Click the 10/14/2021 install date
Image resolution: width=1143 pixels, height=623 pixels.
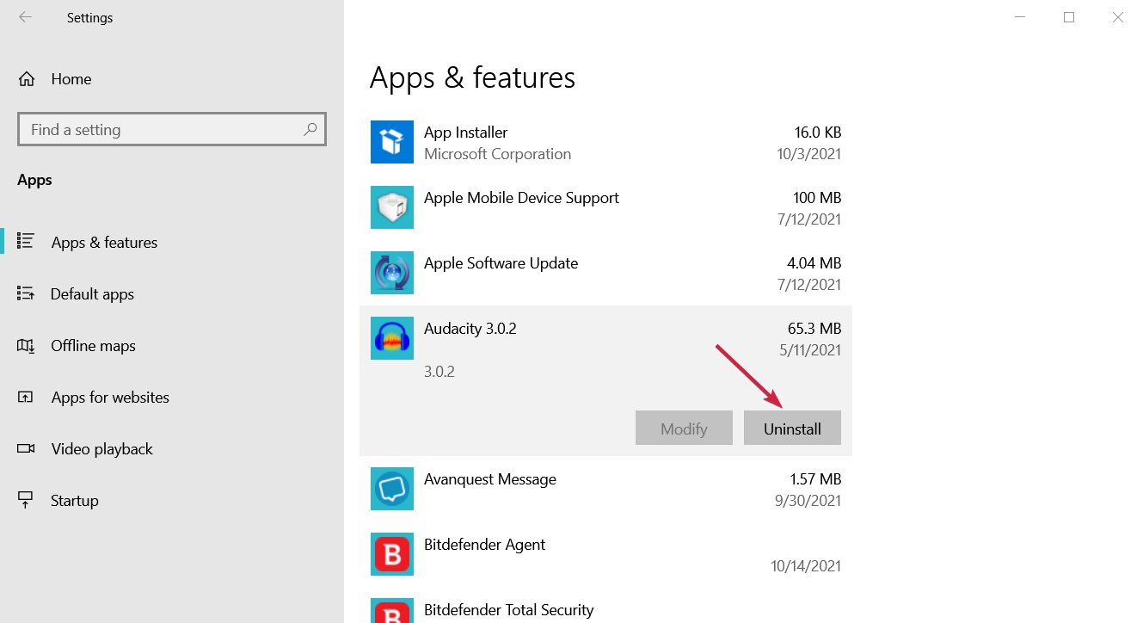click(x=806, y=566)
